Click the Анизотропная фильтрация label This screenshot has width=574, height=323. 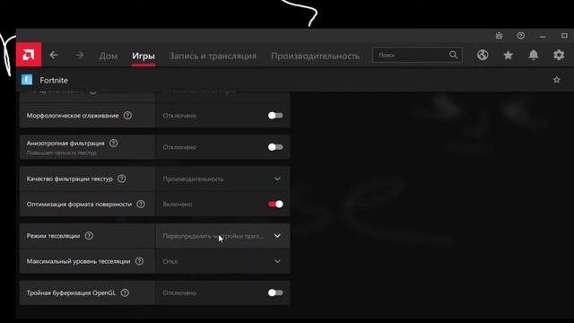(65, 144)
